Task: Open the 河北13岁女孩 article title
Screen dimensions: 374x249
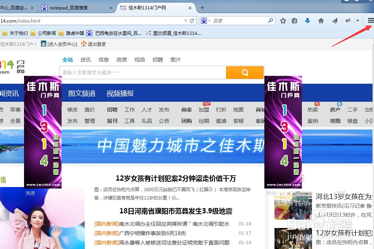Action: tap(344, 196)
